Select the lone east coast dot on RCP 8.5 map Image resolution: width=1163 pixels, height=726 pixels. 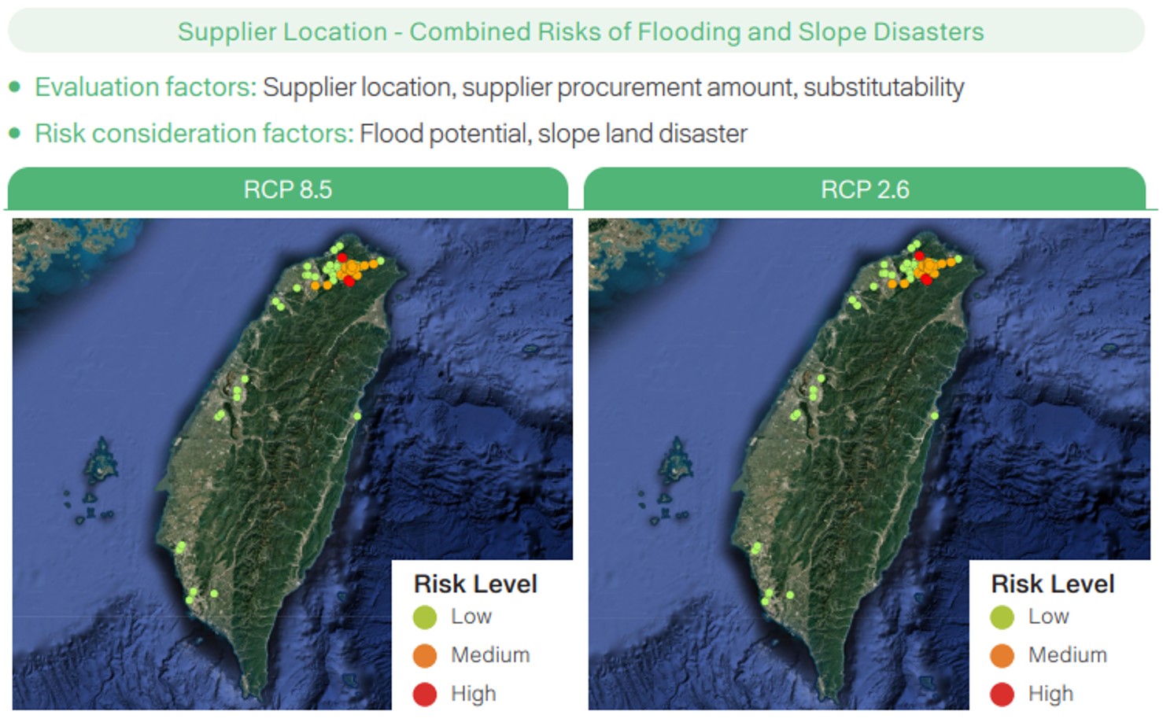tap(357, 415)
